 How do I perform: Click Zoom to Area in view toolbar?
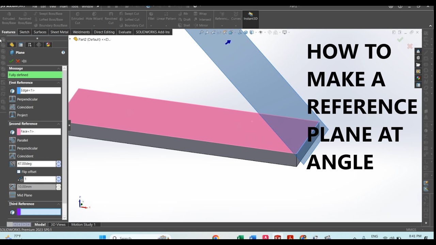click(207, 32)
